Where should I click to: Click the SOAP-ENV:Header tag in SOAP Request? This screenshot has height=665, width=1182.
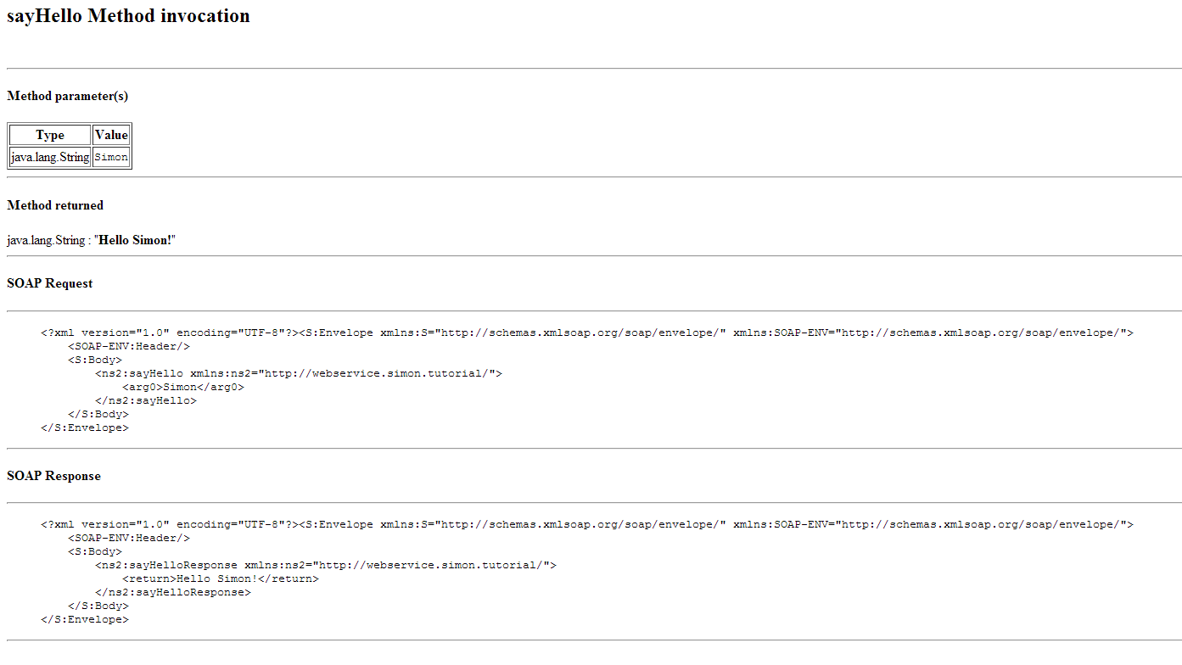(x=129, y=346)
